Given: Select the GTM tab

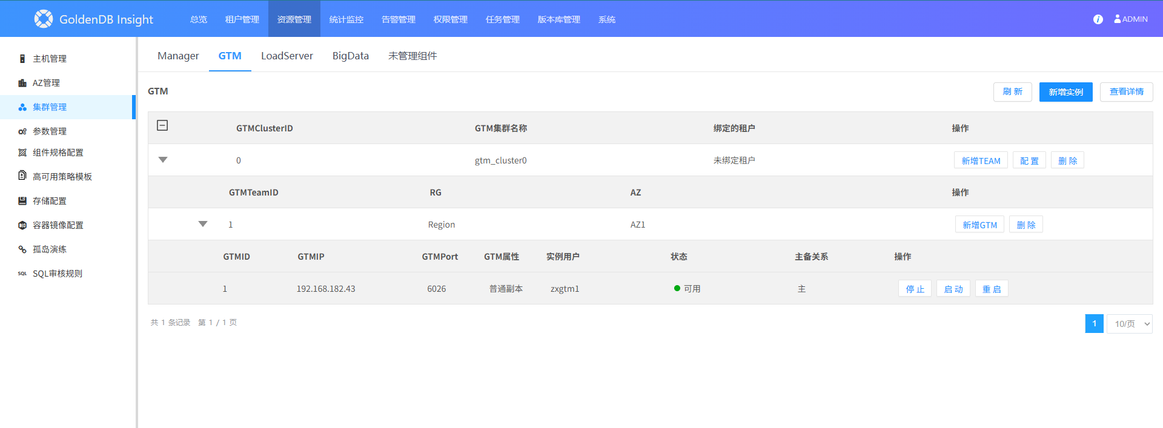Looking at the screenshot, I should pyautogui.click(x=230, y=56).
